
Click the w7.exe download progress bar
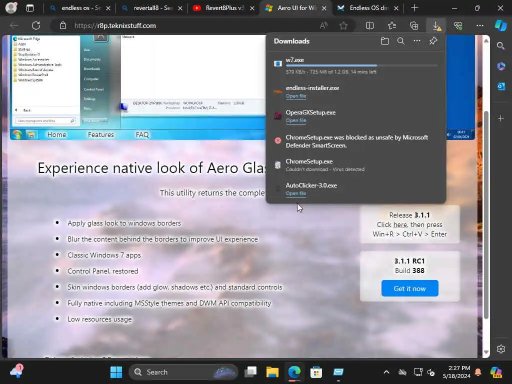[362, 65]
